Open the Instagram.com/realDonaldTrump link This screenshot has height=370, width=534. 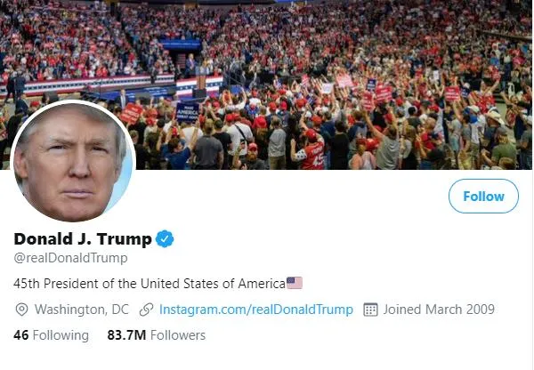[x=256, y=310]
